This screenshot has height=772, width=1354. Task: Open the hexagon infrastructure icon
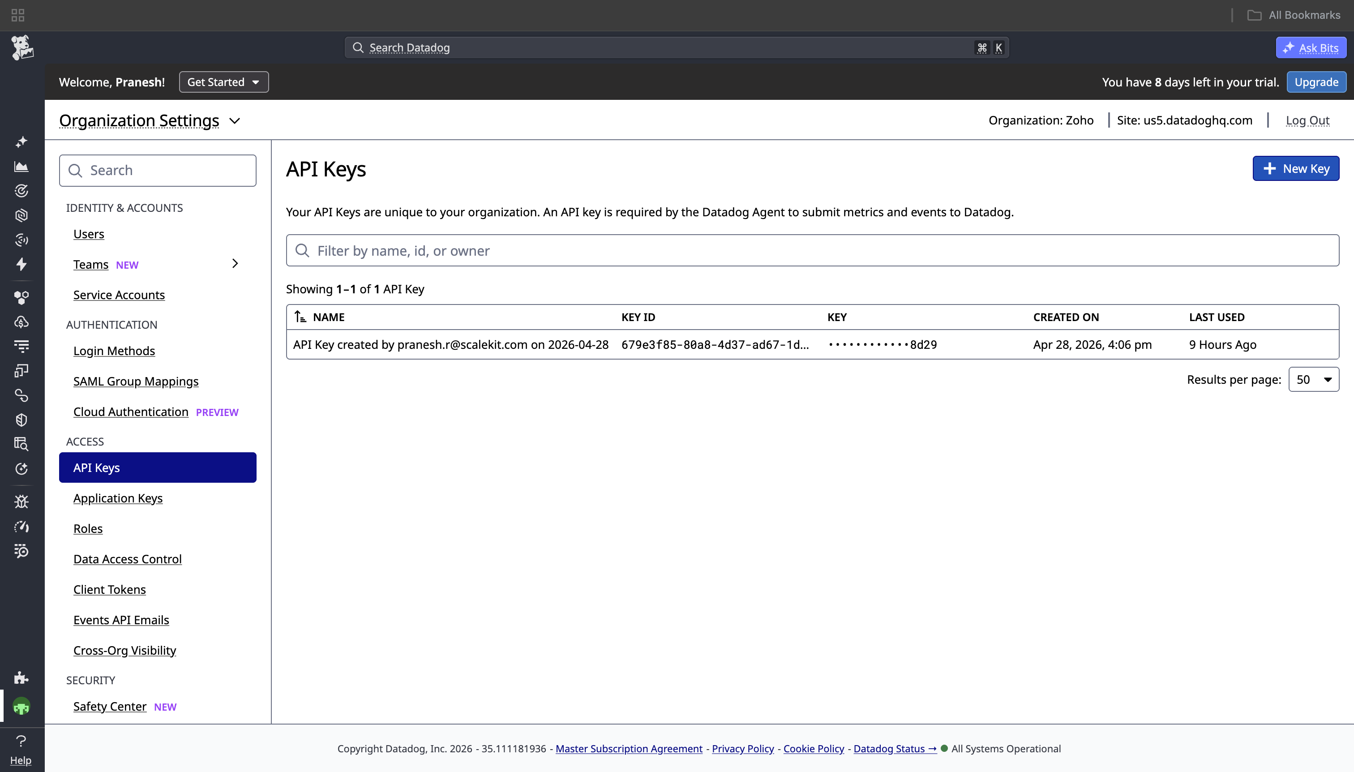tap(21, 215)
